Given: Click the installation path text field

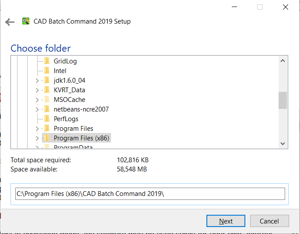Looking at the screenshot, I should coord(150,194).
